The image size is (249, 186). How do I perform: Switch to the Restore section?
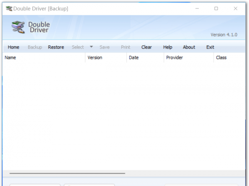[56, 47]
